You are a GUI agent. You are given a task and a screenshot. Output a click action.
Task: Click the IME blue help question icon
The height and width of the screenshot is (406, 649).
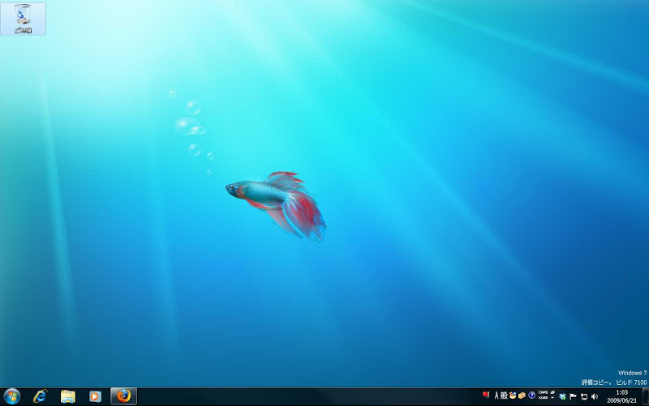click(532, 395)
